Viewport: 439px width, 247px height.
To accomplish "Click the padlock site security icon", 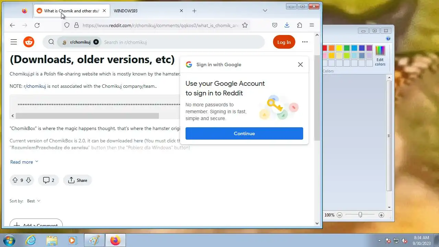I will (x=76, y=25).
